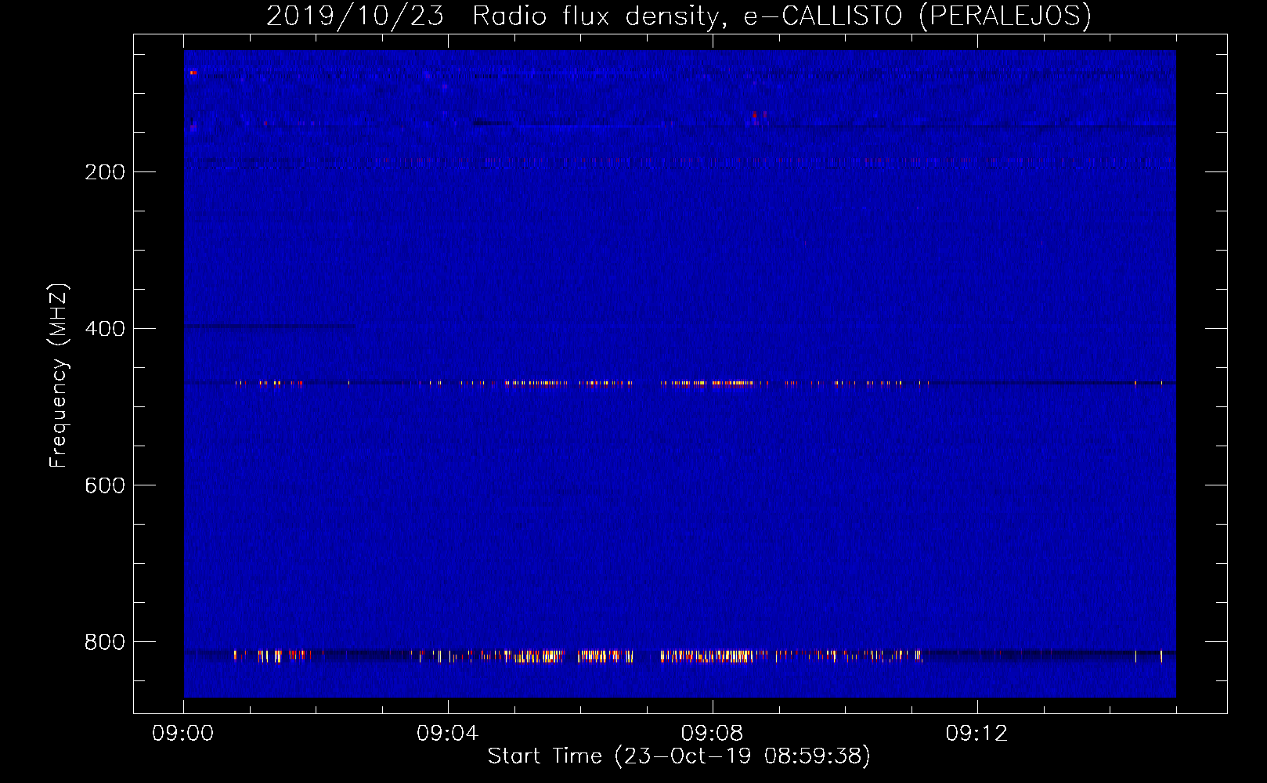Click the "Frequency (MHZ)" axis label
Screen dimensions: 1267x783
tap(58, 375)
